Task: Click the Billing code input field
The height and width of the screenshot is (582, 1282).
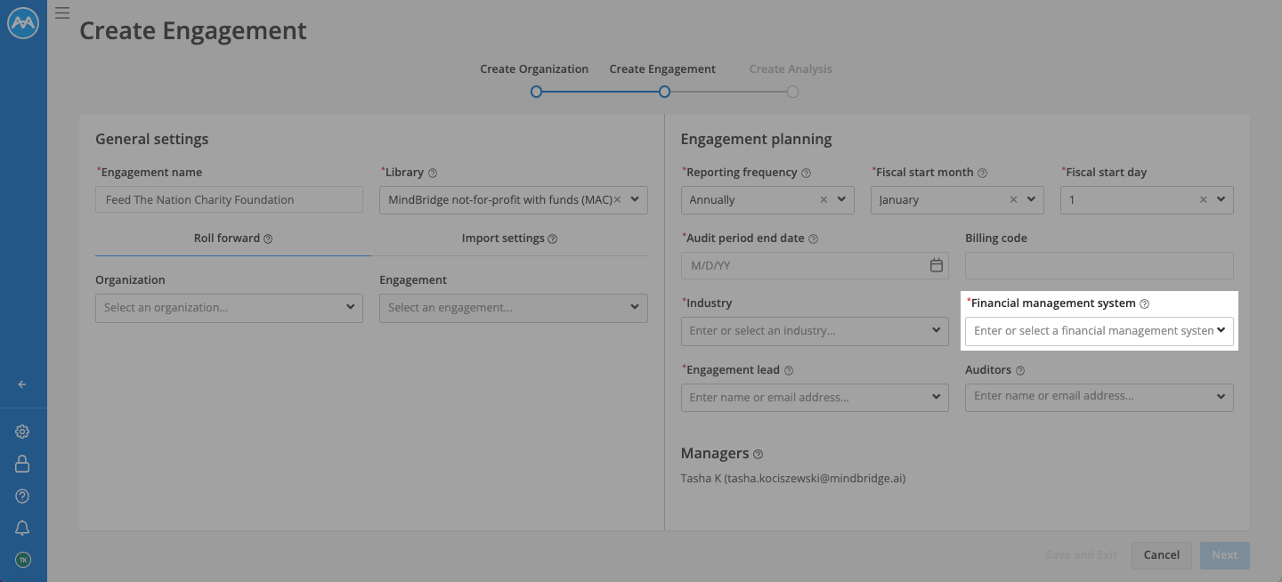Action: tap(1099, 265)
